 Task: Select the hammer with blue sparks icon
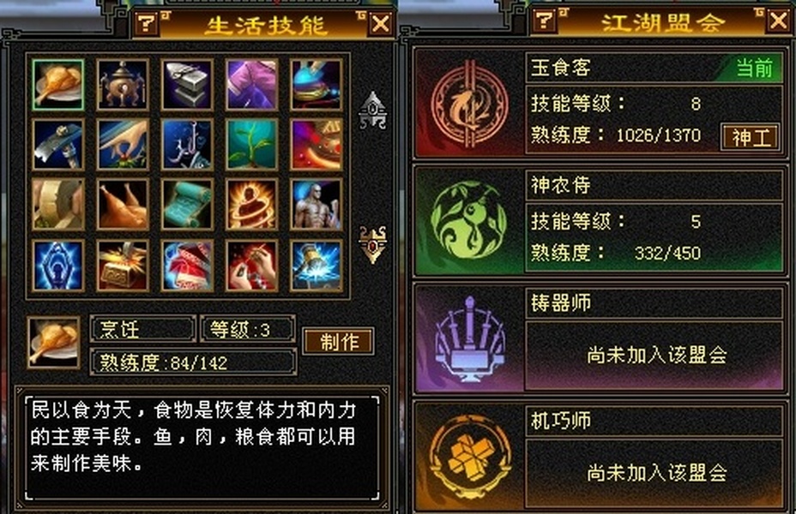(x=317, y=266)
